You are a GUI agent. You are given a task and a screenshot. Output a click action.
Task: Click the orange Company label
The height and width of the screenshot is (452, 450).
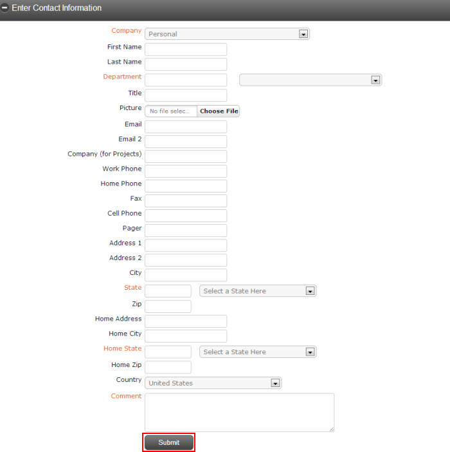pos(126,30)
